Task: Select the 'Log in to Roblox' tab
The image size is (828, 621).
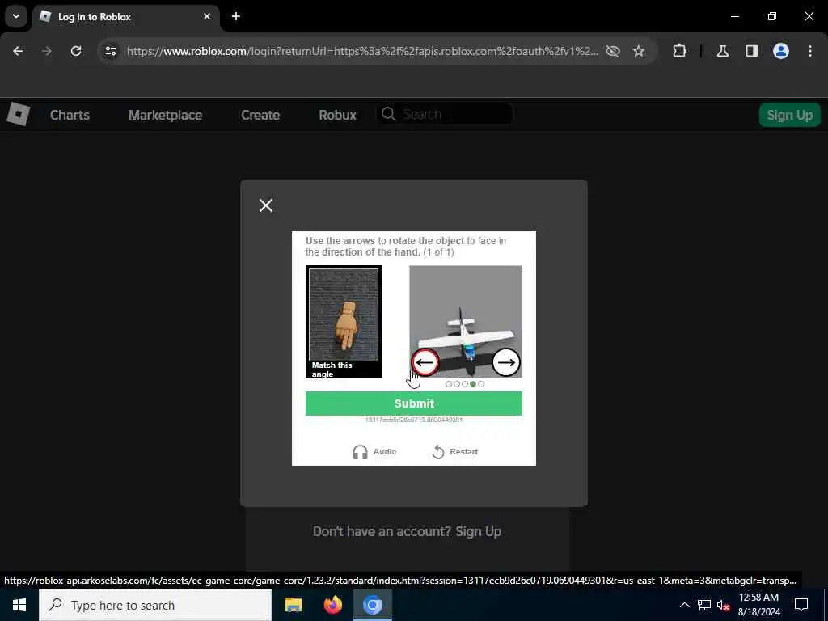Action: coord(125,17)
